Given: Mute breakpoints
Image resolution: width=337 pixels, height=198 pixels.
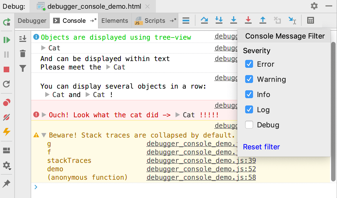Looking at the screenshot, I should [6, 117].
